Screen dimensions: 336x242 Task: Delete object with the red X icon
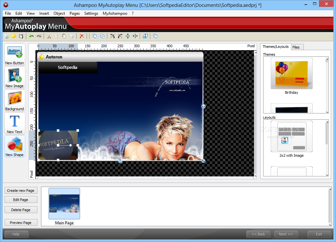[x=82, y=36]
